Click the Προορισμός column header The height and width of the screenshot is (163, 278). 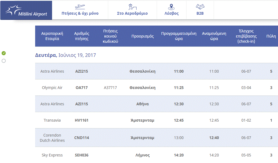coord(143,36)
